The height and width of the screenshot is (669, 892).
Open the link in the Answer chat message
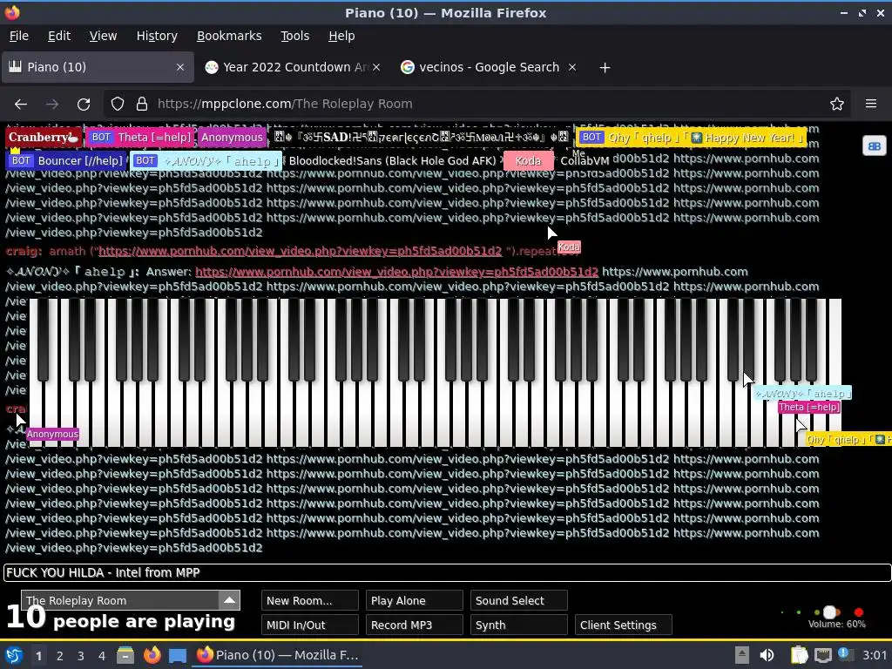click(396, 272)
